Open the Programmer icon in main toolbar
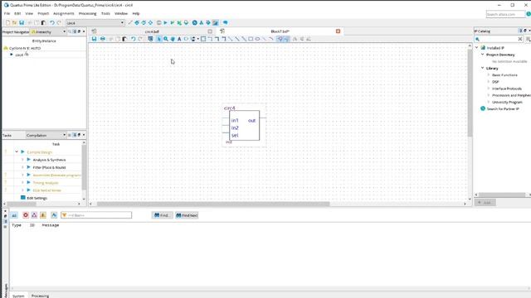 click(208, 22)
